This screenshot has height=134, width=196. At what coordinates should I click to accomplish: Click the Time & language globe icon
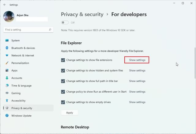(7, 86)
